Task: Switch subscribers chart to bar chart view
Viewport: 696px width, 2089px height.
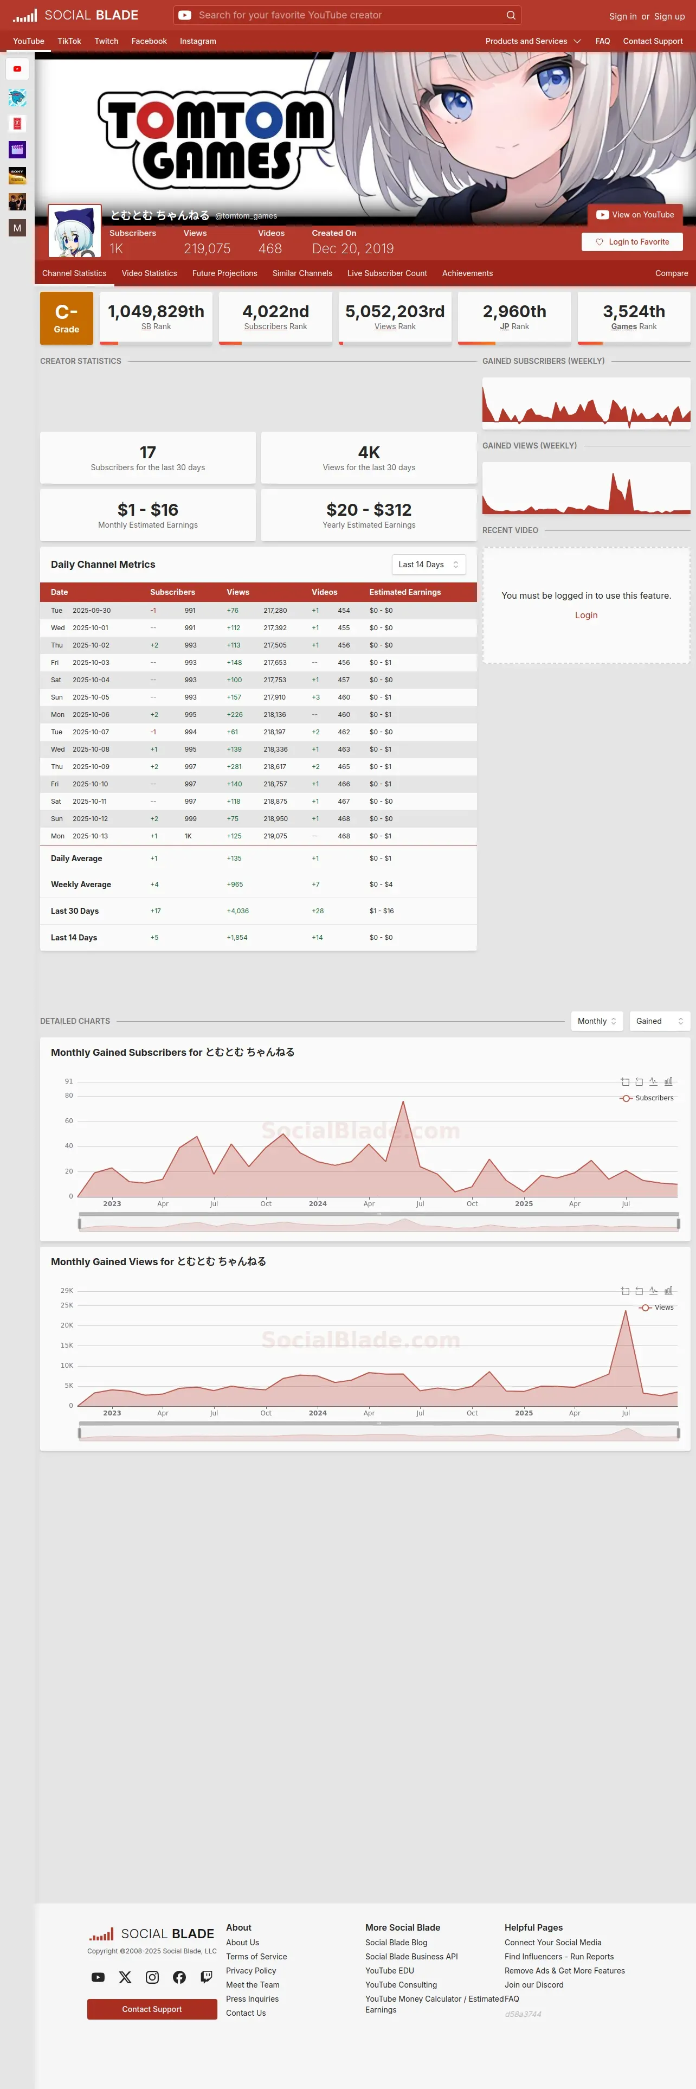Action: 668,1081
